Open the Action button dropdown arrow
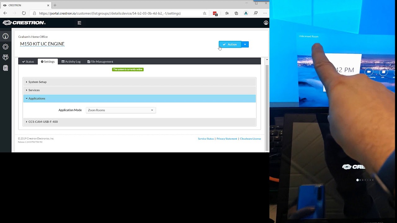 pos(245,45)
